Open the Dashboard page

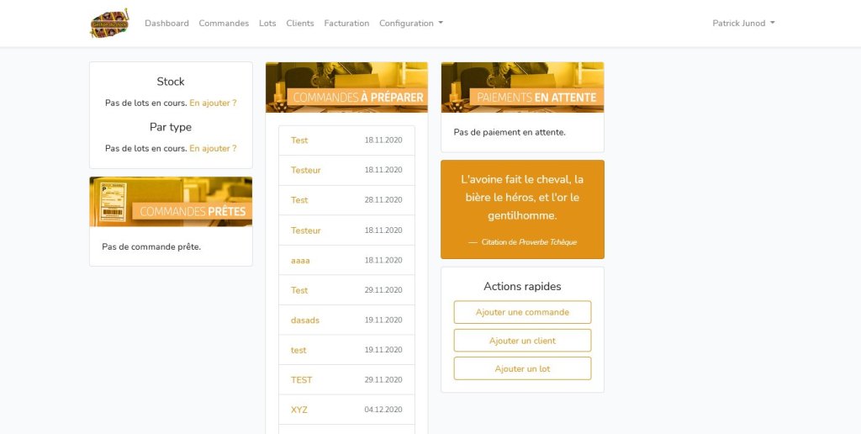(x=166, y=24)
